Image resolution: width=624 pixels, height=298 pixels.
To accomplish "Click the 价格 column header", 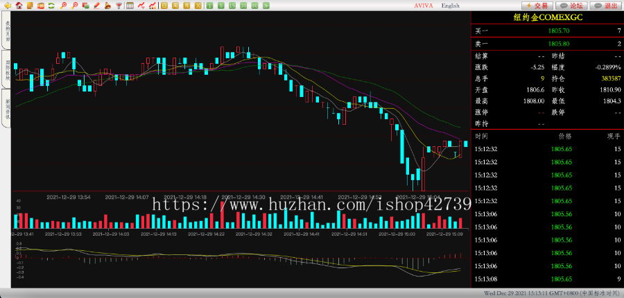I will [x=564, y=136].
